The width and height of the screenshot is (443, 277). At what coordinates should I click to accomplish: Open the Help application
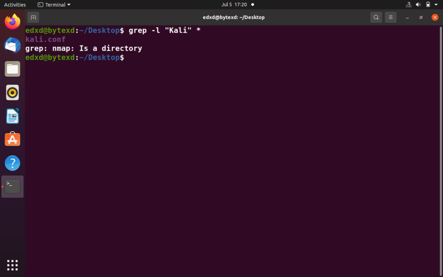point(12,163)
